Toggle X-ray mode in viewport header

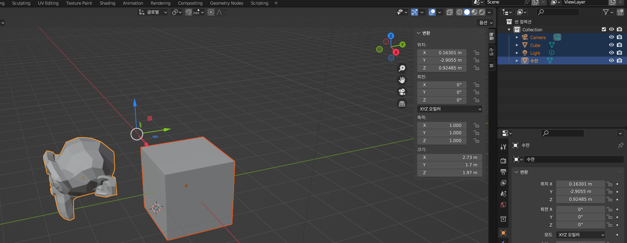(449, 12)
